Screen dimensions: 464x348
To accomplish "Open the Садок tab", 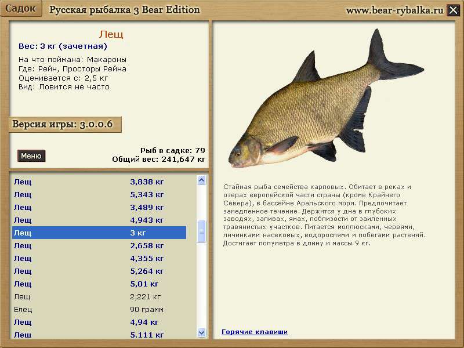I will click(21, 9).
